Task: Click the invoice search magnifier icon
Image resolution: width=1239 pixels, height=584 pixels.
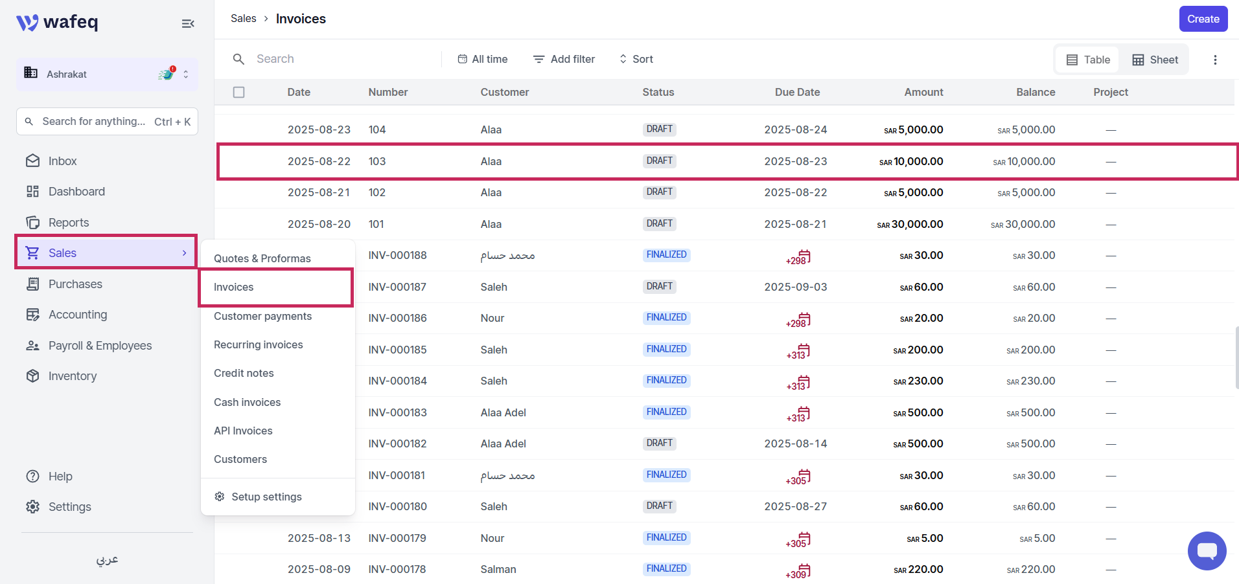Action: (238, 60)
